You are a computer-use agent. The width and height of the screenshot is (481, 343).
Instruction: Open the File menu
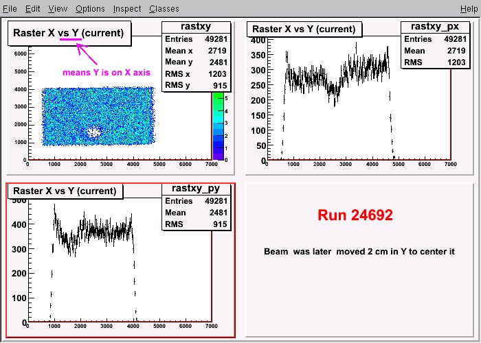(x=10, y=8)
